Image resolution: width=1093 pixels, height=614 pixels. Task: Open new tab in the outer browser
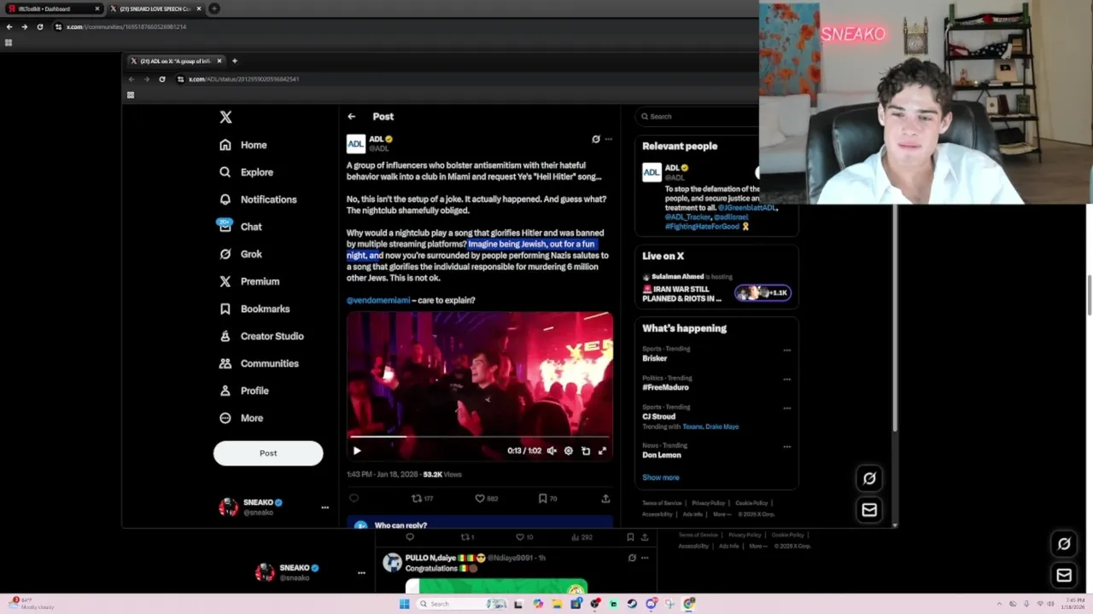(214, 9)
